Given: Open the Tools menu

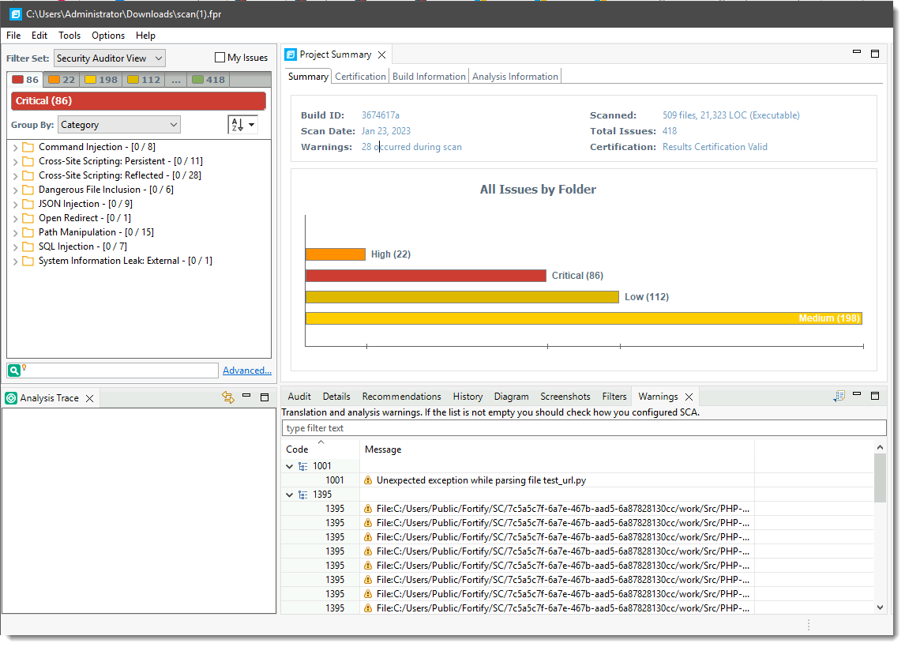Looking at the screenshot, I should pos(69,35).
